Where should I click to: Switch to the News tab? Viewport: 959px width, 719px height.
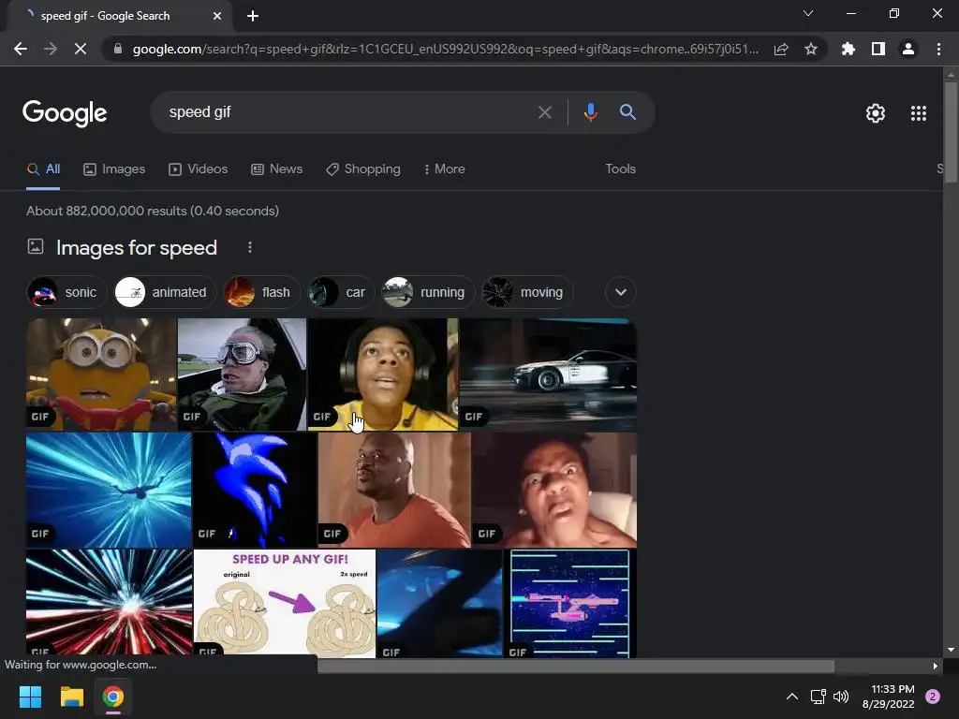[x=276, y=169]
